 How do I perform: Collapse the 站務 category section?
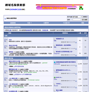click(87, 36)
